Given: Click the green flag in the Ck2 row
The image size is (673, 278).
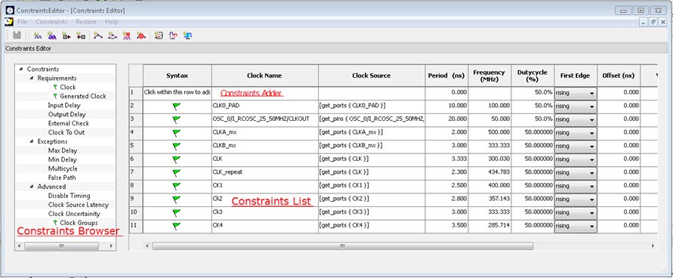Looking at the screenshot, I should [177, 199].
